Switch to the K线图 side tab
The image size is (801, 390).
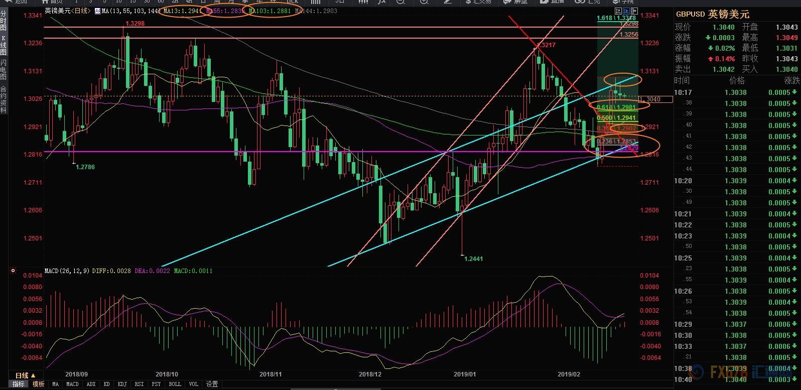pos(4,45)
